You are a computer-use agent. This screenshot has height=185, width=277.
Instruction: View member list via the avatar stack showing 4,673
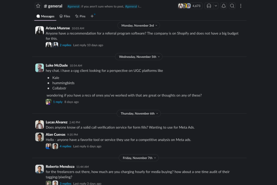[189, 5]
